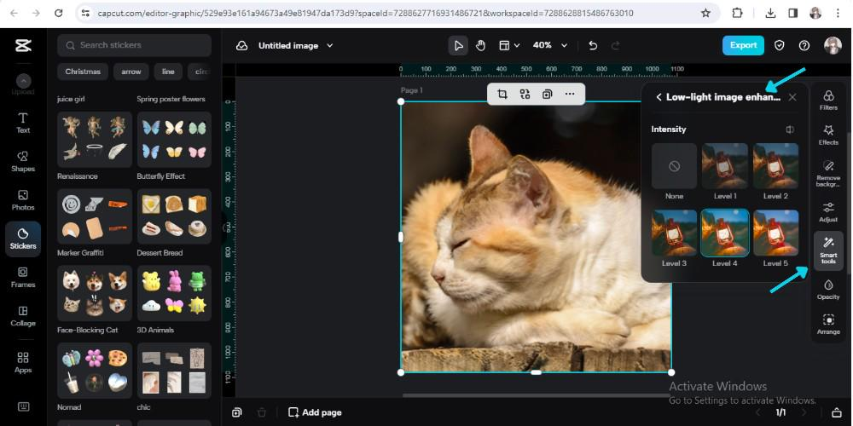Open the Arrange panel
The width and height of the screenshot is (853, 426).
point(828,325)
